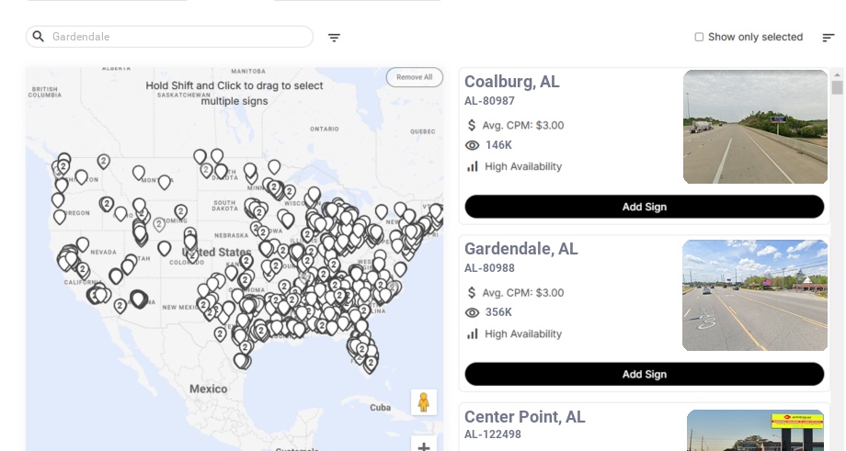Open Coalburg billboard photo thumbnail
This screenshot has width=846, height=451.
coord(755,127)
